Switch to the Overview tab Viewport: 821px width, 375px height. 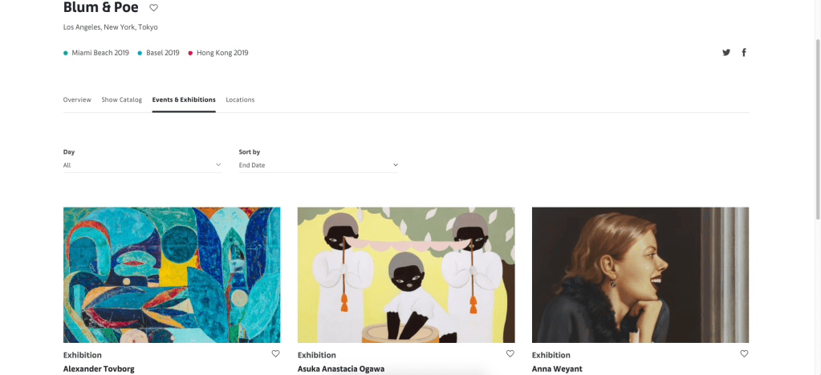click(x=77, y=100)
